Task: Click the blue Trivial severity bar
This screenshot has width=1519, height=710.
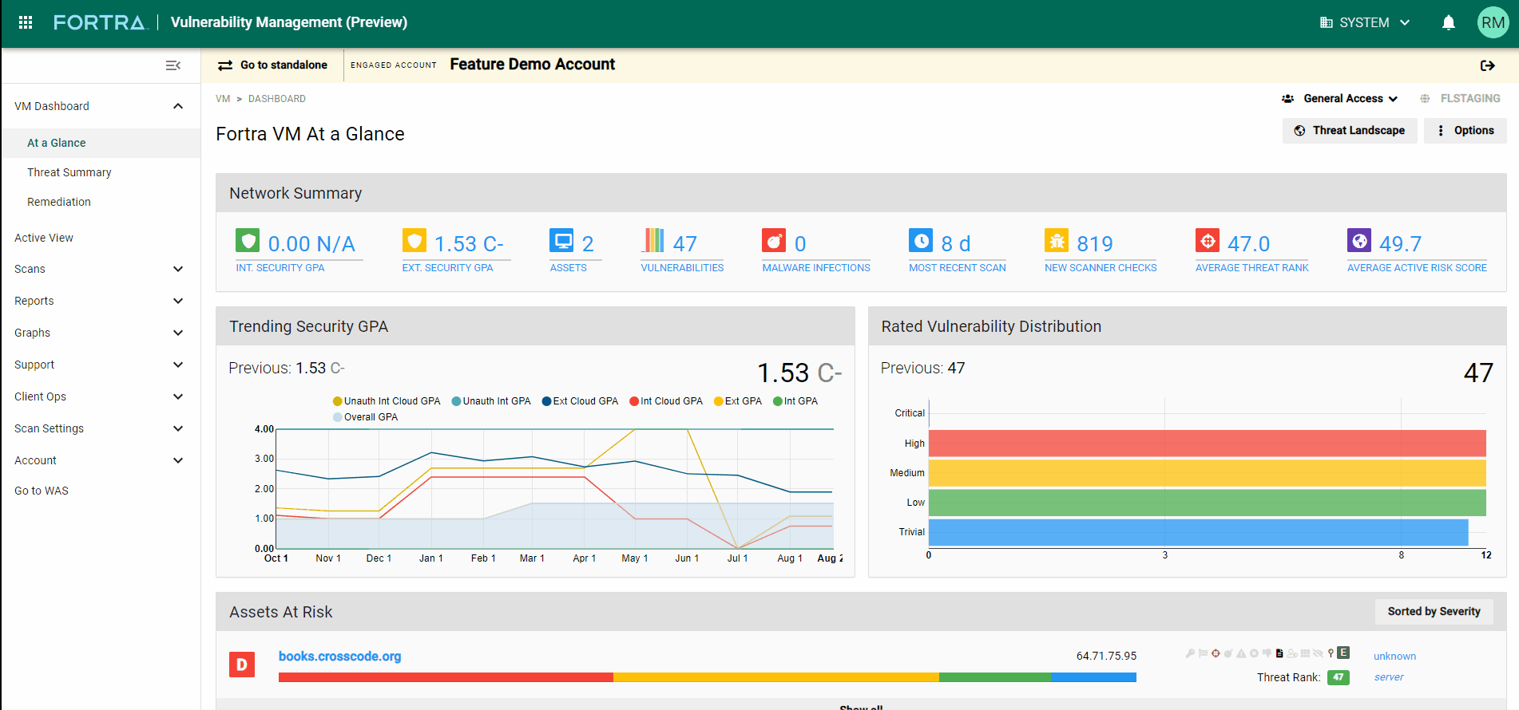Action: point(1198,532)
